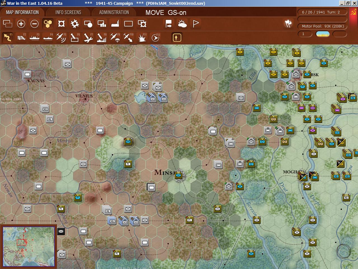Select Air transfer mode (F10) icon
This screenshot has width=358, height=269.
click(x=128, y=38)
